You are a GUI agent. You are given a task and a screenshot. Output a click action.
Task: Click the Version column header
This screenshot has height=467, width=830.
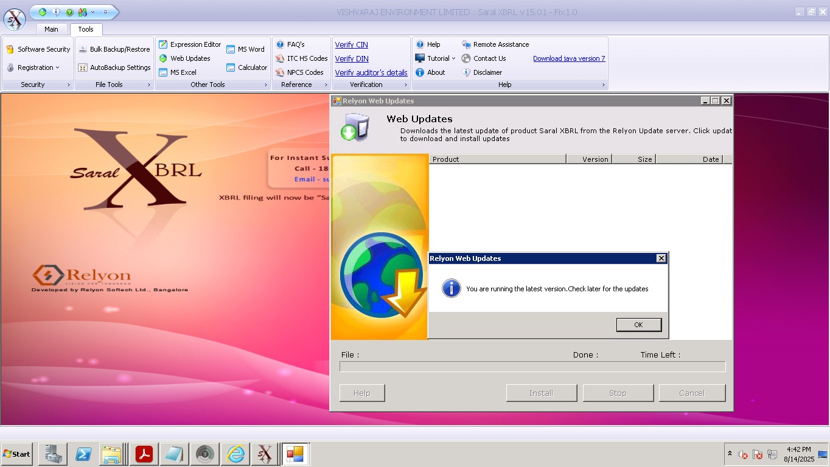[x=588, y=159]
